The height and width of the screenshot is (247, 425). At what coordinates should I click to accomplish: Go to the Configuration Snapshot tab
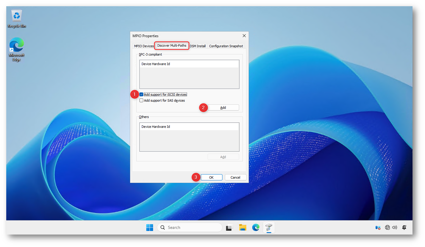[226, 46]
